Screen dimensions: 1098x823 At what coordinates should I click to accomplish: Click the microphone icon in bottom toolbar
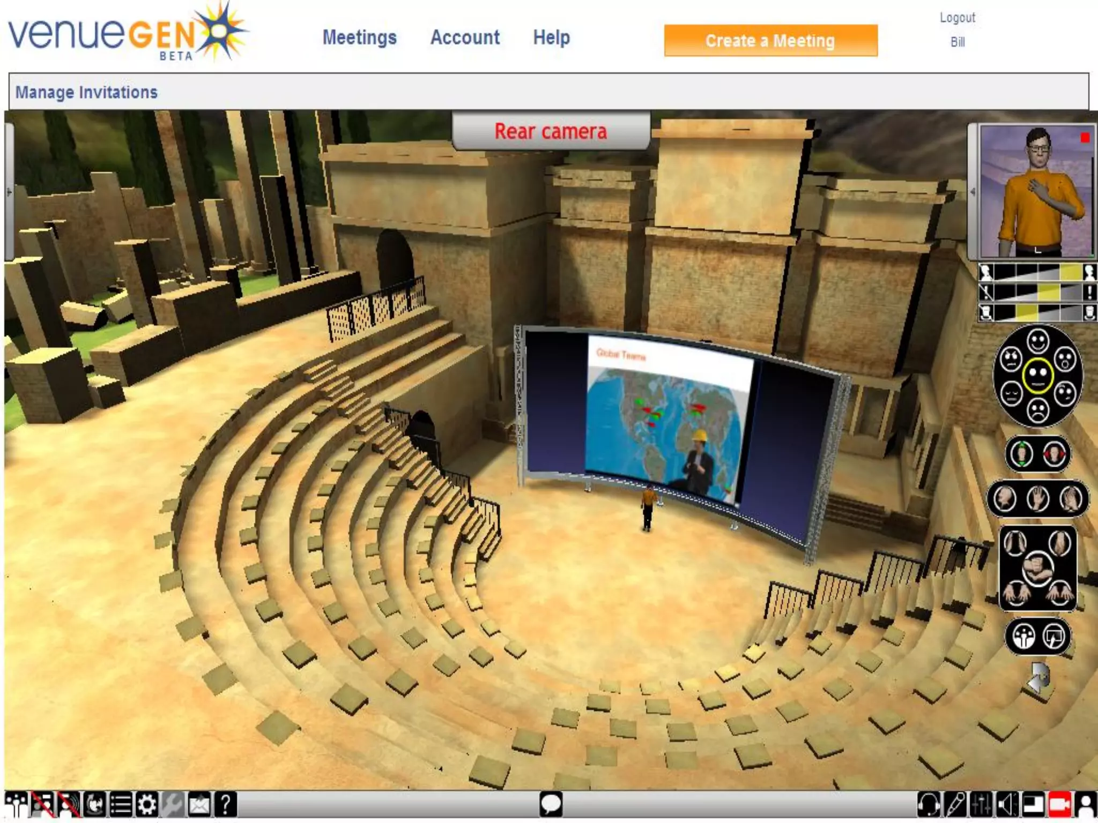(x=955, y=805)
